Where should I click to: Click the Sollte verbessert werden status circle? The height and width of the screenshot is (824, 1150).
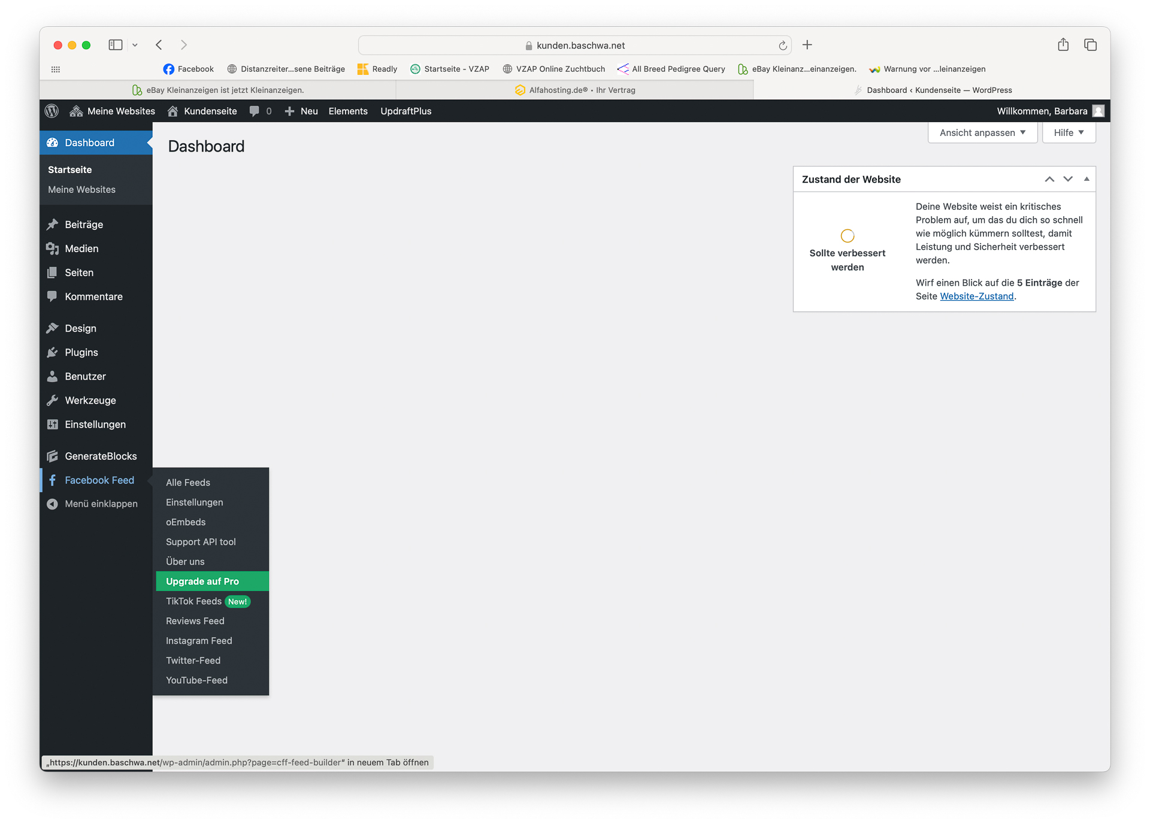pyautogui.click(x=847, y=235)
